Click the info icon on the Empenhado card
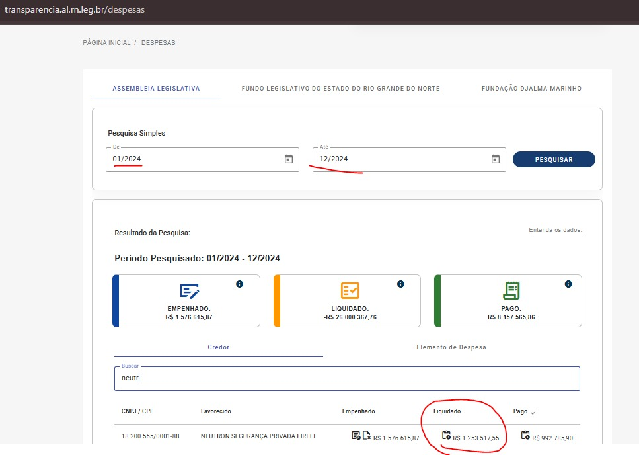The height and width of the screenshot is (455, 639). click(240, 284)
